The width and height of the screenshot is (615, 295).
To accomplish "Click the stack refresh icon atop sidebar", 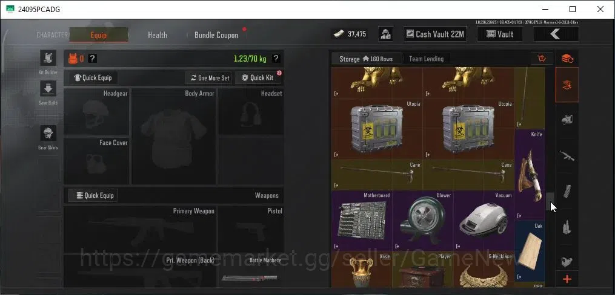I will pyautogui.click(x=567, y=59).
